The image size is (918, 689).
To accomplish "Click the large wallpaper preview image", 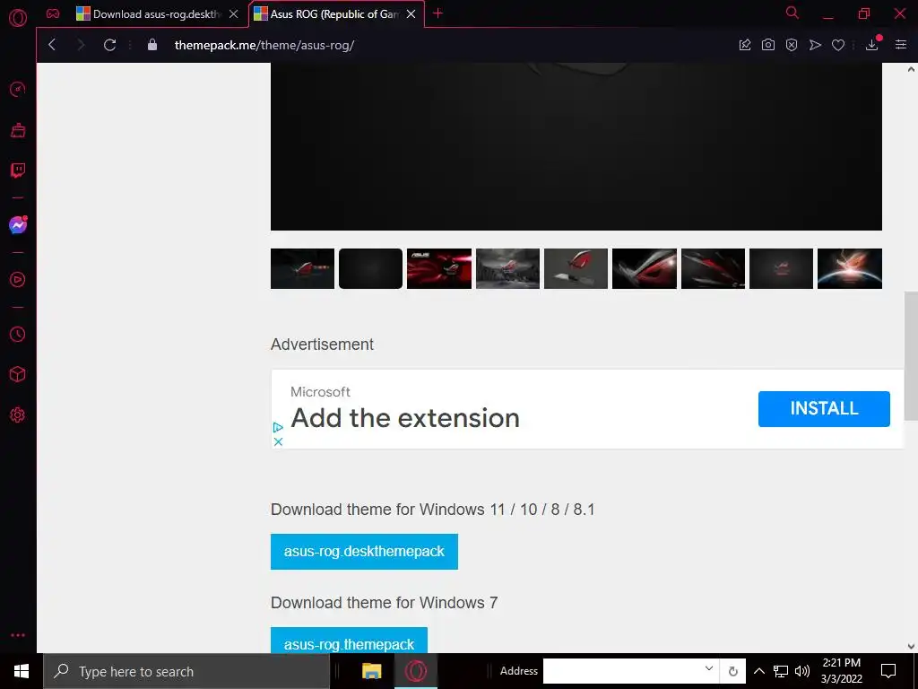I will click(576, 146).
